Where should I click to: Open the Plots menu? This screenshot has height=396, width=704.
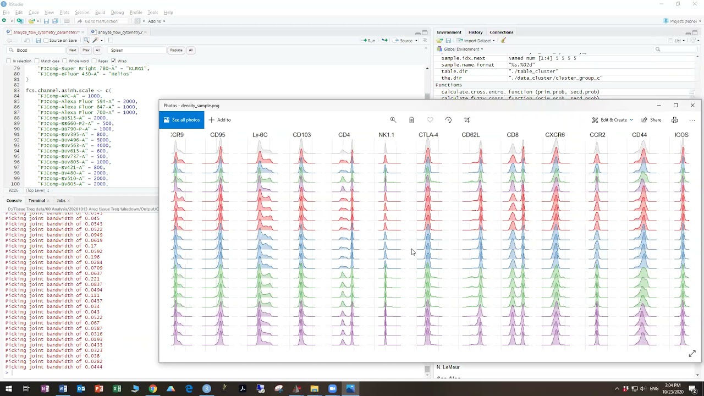click(64, 12)
